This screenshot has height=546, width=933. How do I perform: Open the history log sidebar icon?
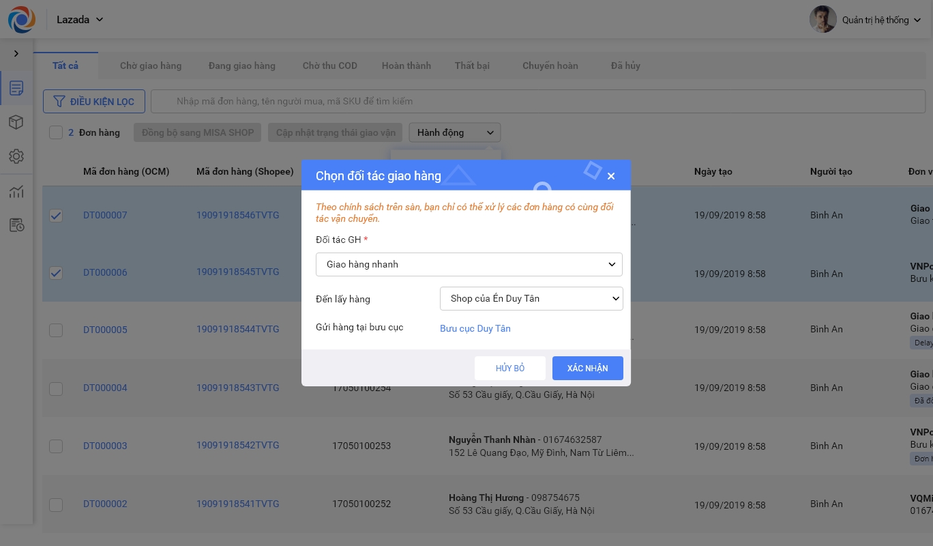click(x=16, y=225)
